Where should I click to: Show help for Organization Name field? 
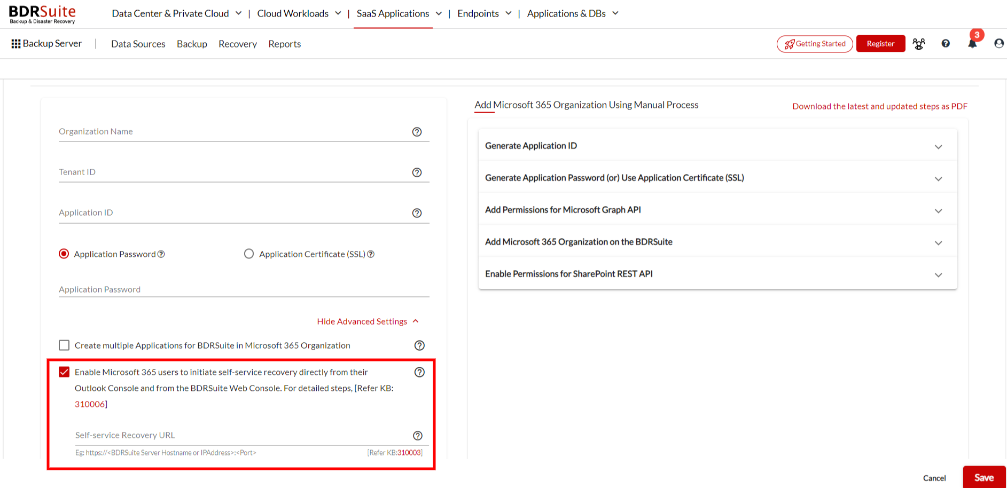coord(417,132)
